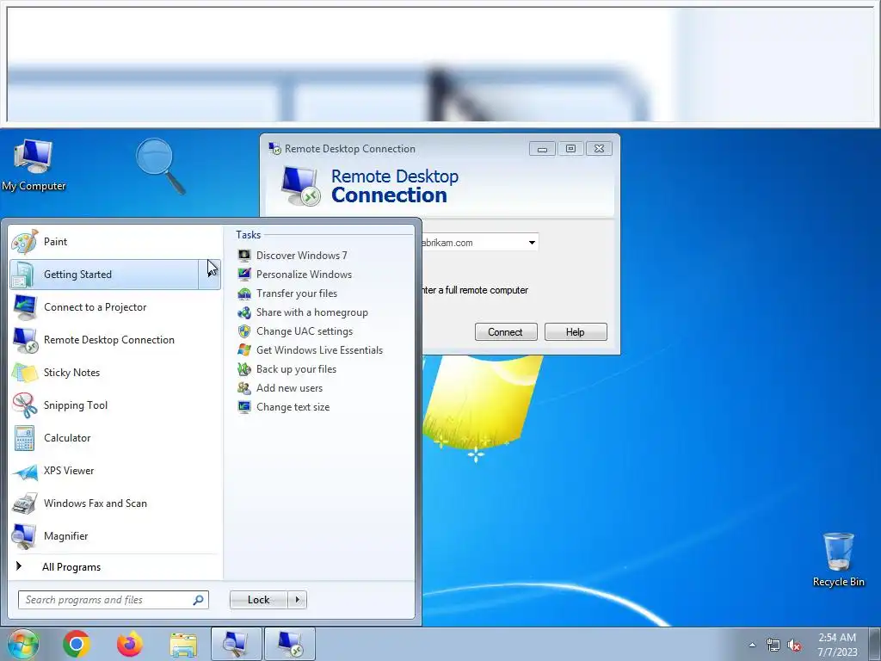Launch the Snipping Tool
This screenshot has height=661, width=881.
(x=115, y=405)
